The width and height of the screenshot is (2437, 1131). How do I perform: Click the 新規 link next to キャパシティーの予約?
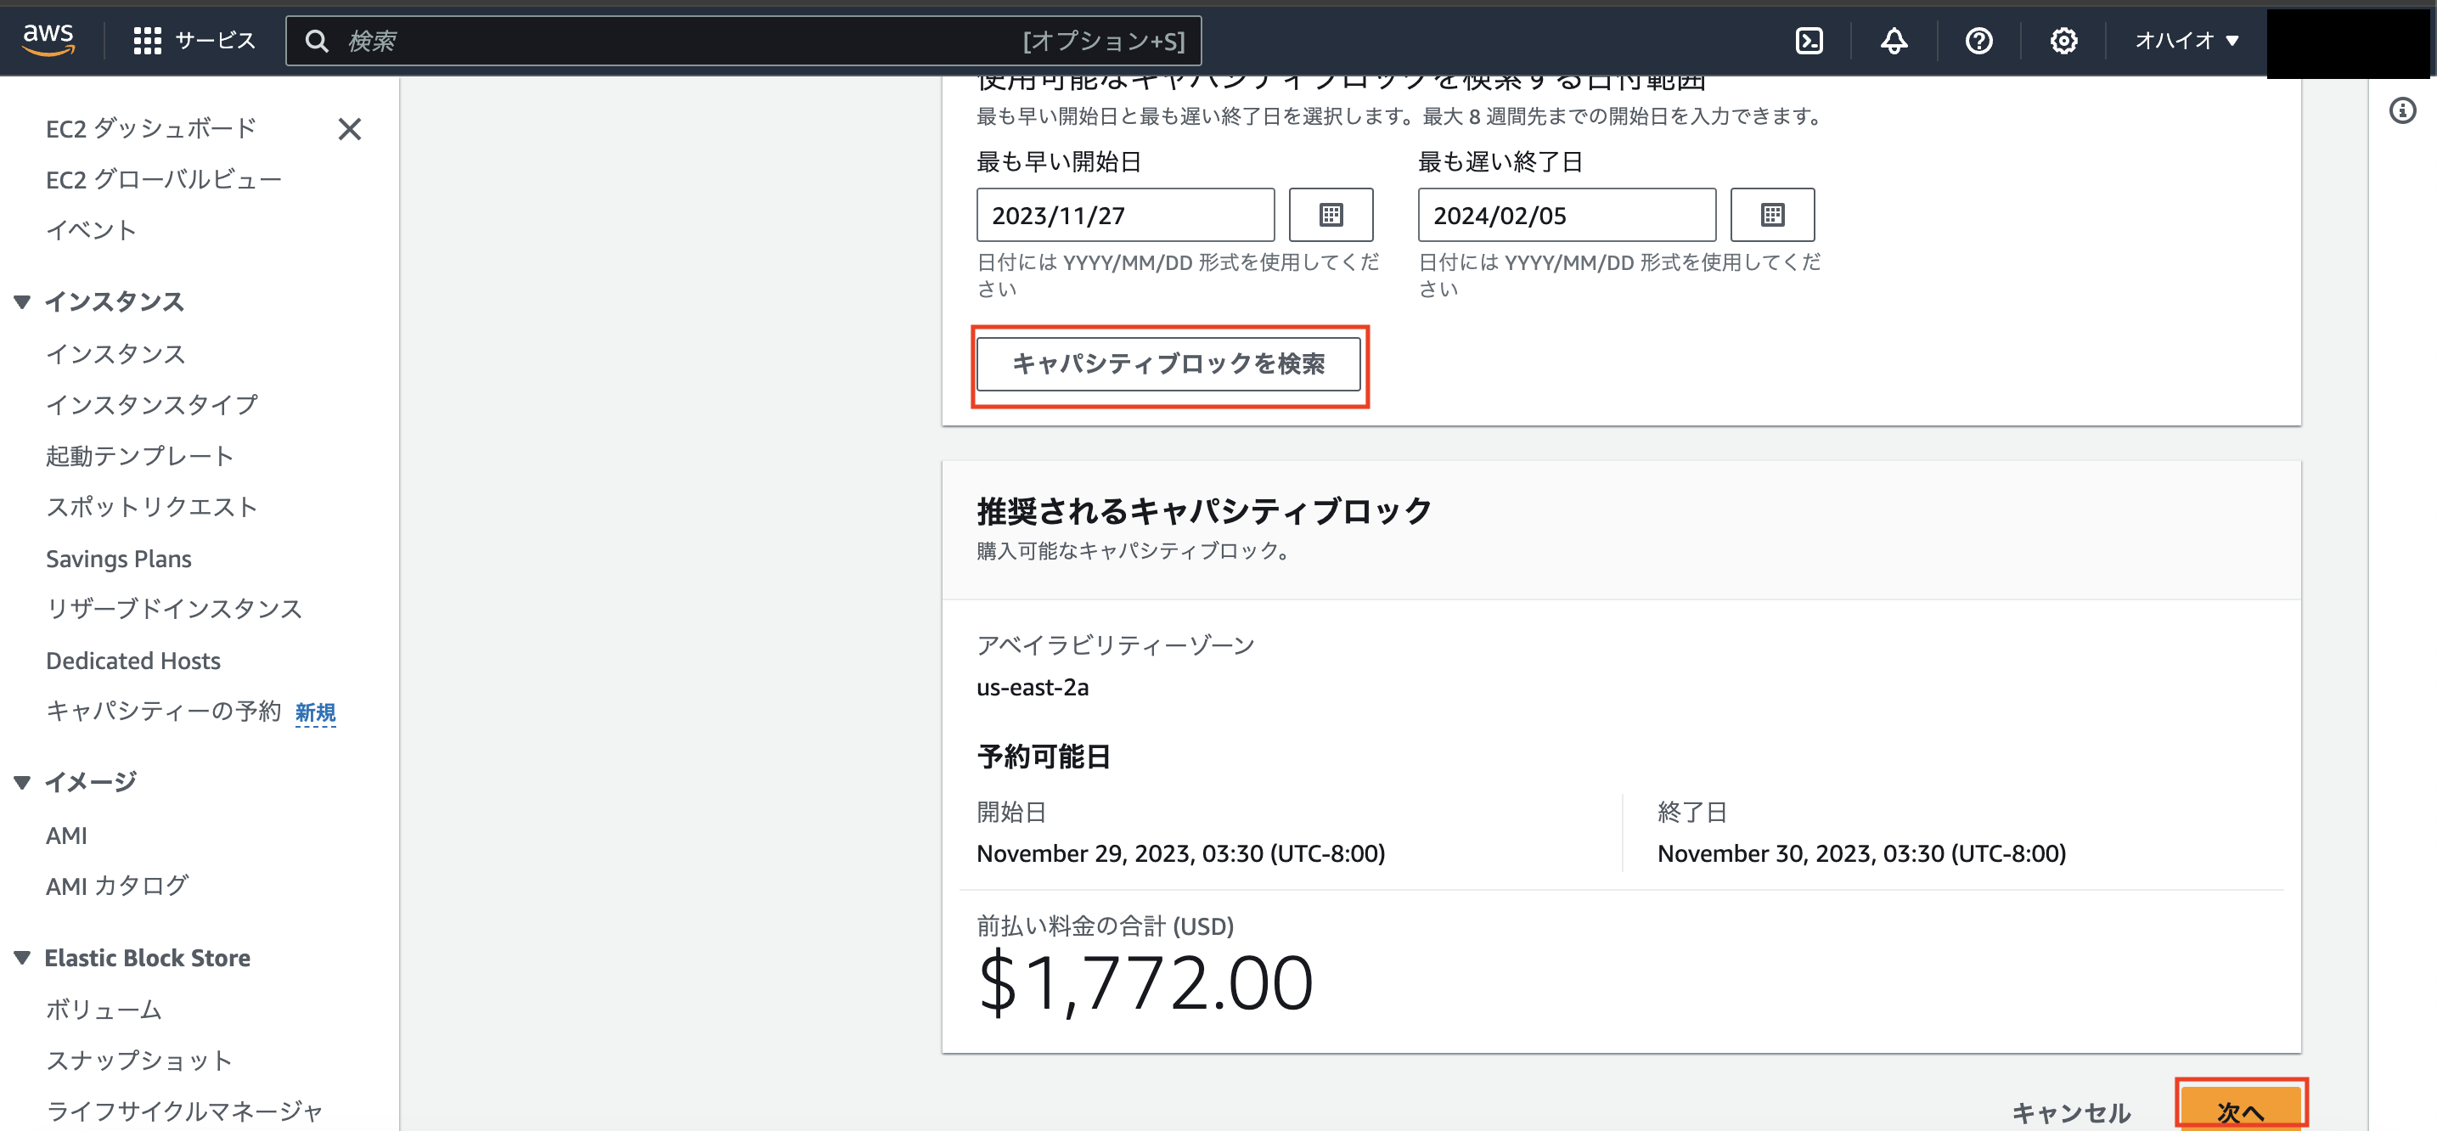[315, 712]
